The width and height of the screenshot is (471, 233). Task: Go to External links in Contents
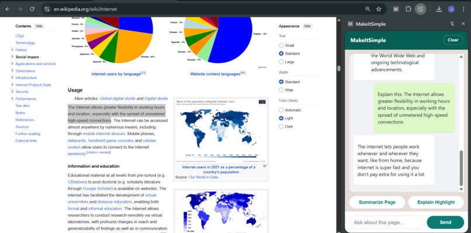pyautogui.click(x=26, y=141)
